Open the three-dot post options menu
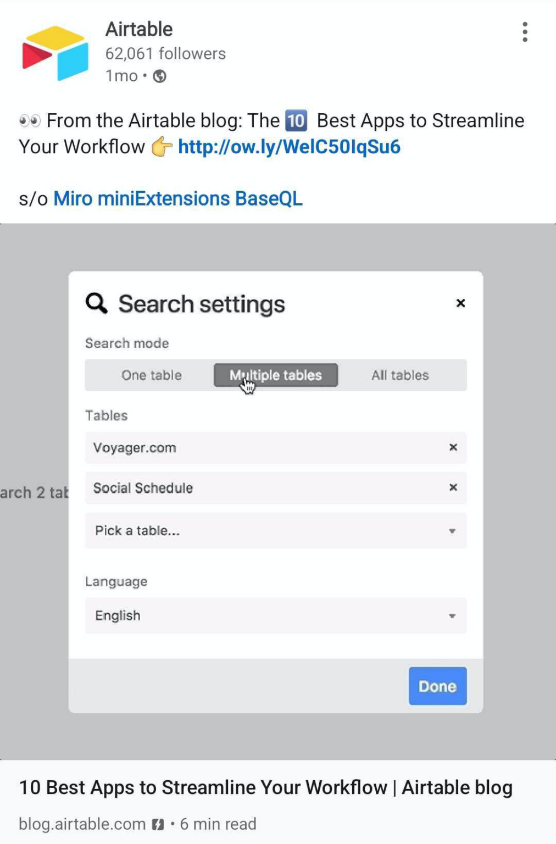 point(525,32)
